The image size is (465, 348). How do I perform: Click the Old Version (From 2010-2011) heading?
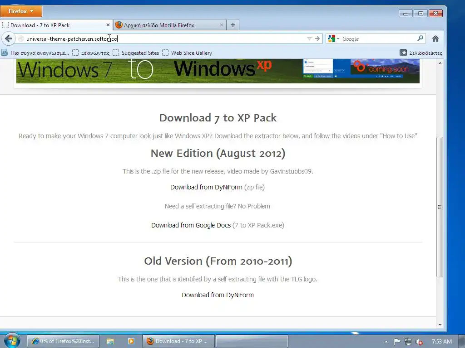point(218,261)
